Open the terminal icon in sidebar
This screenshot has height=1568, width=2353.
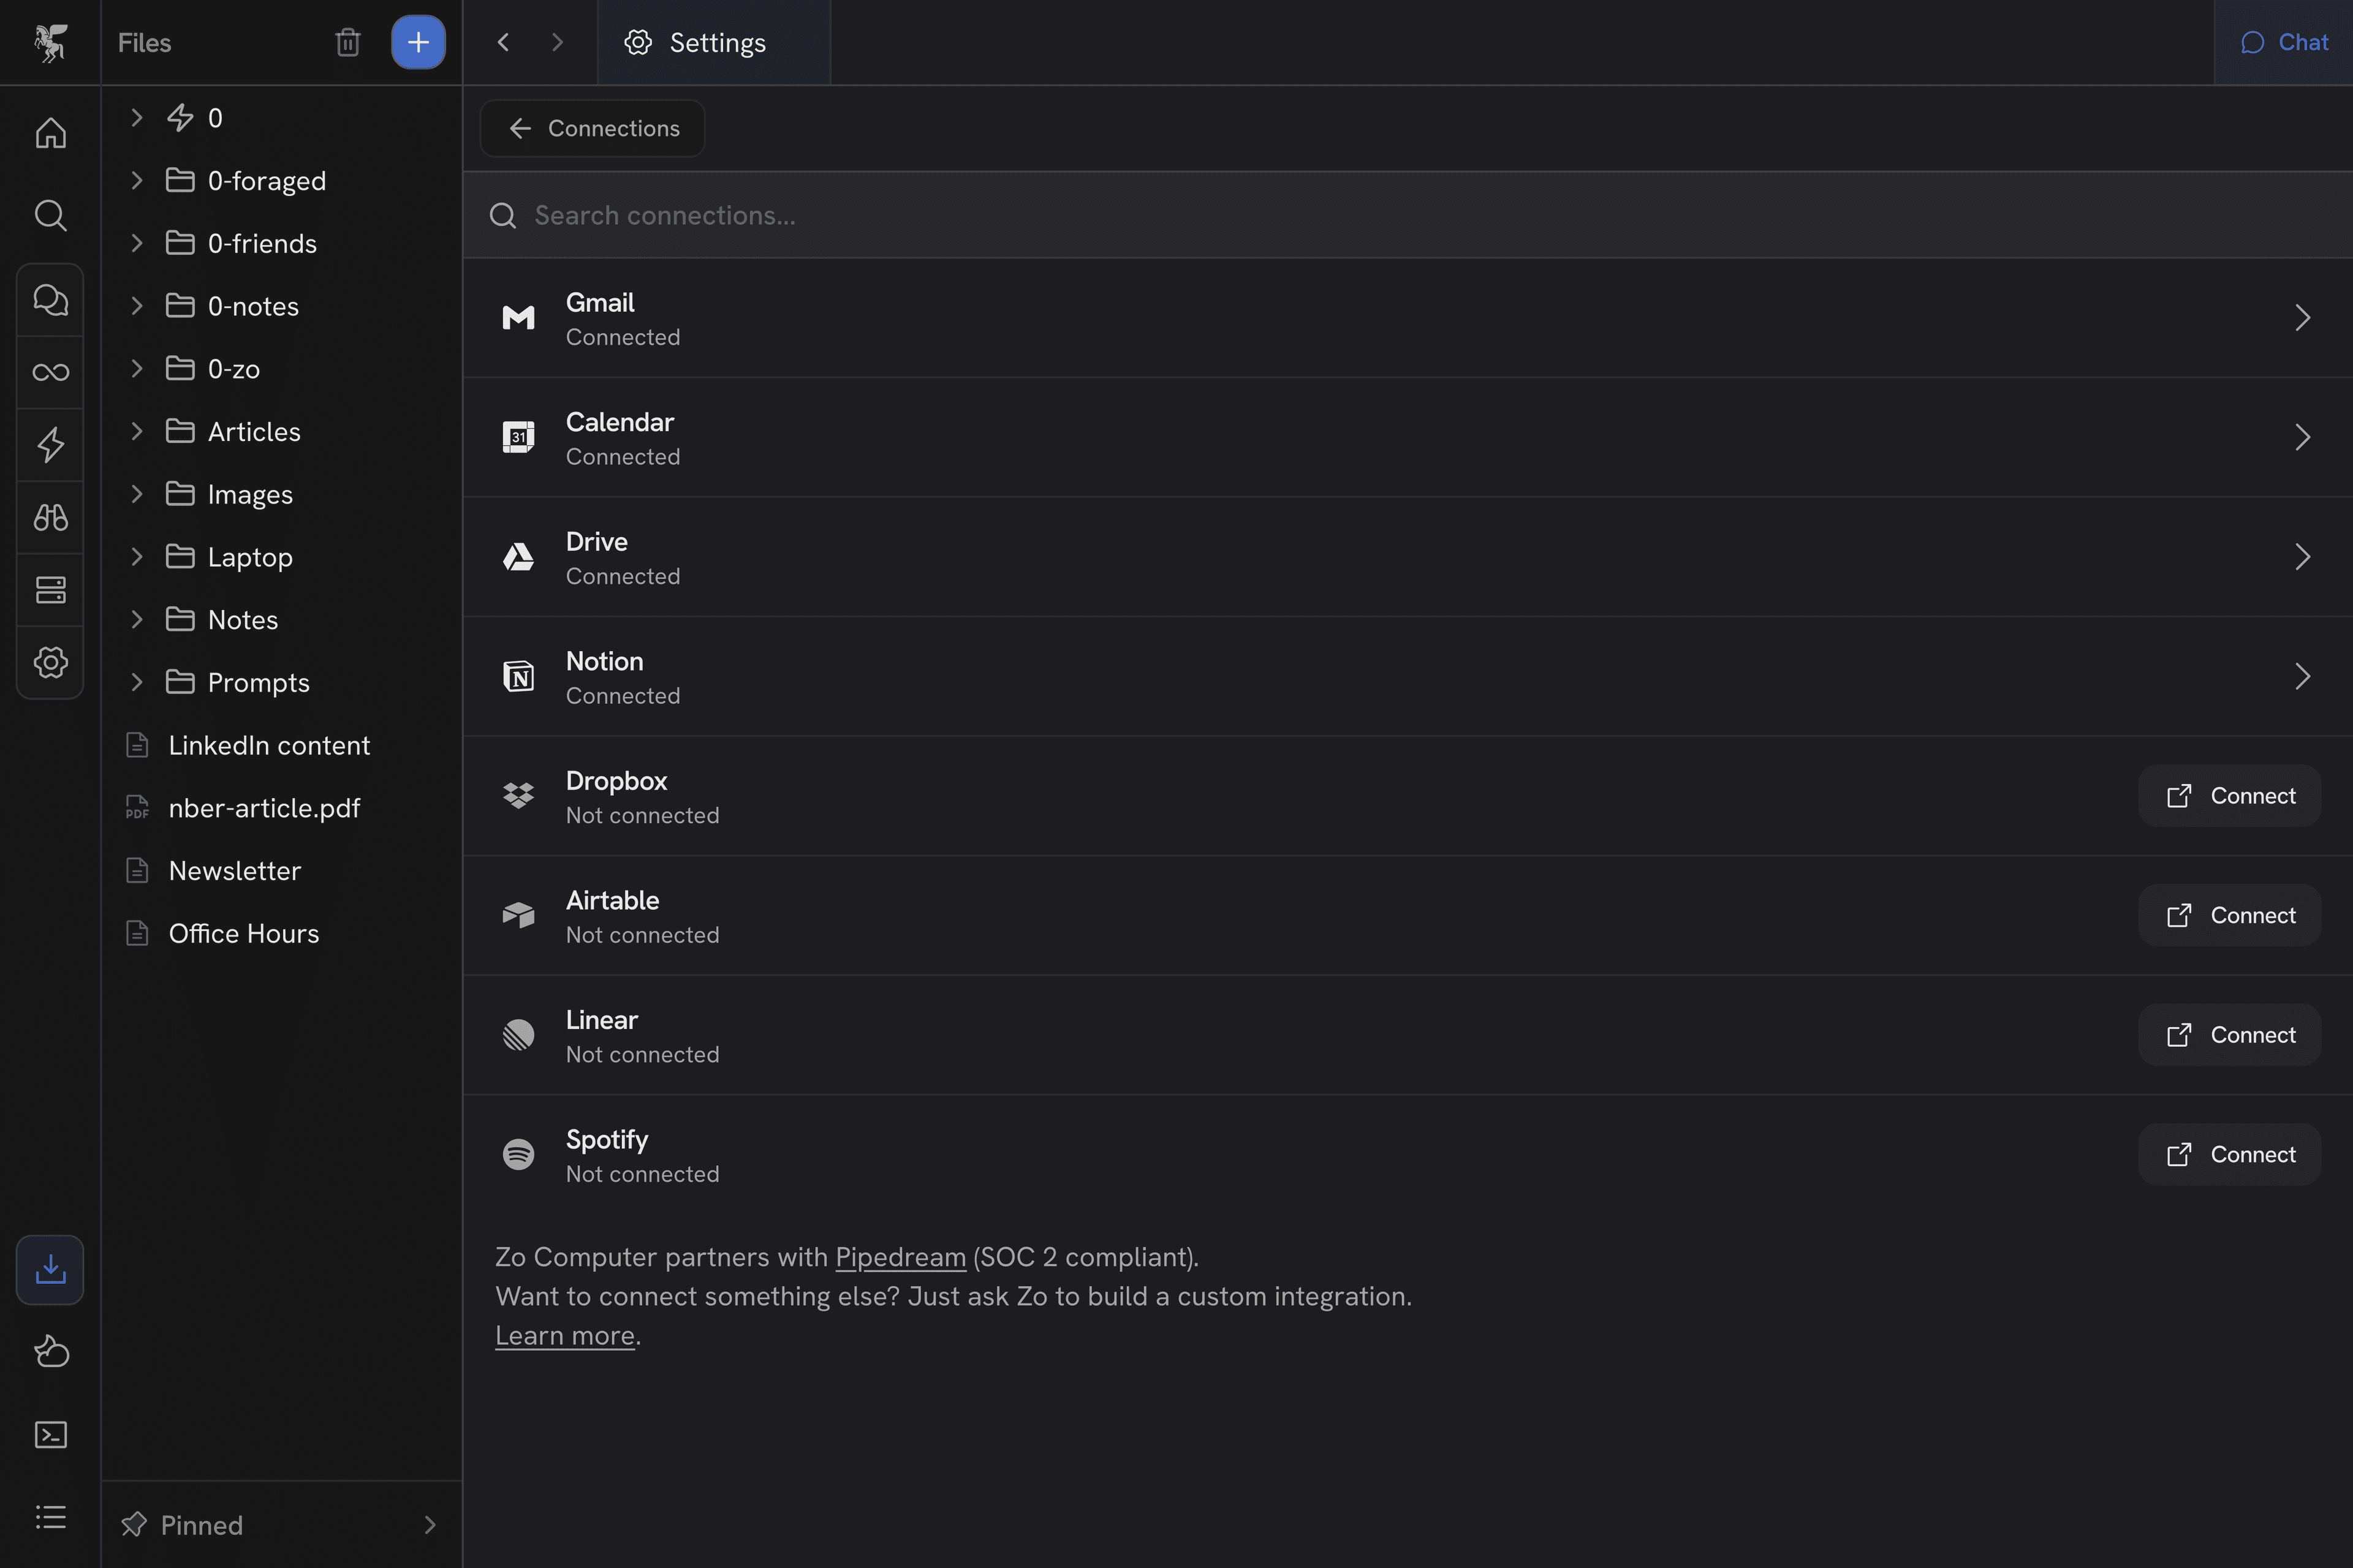[x=50, y=1435]
